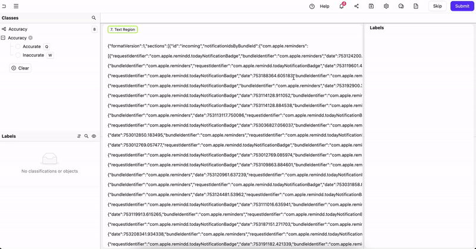Click "No classifications or objects" message

49,171
